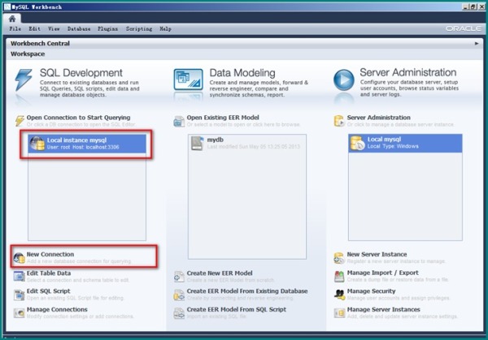Click the Manage Security icon
Viewport: 488px width, 340px height.
pos(339,295)
